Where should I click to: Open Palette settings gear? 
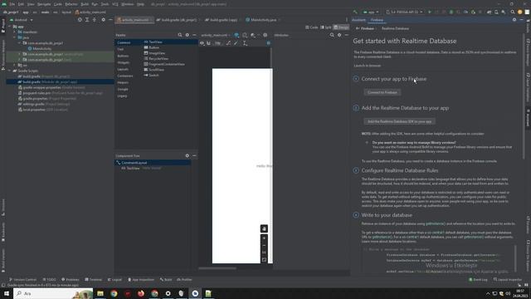(x=187, y=35)
